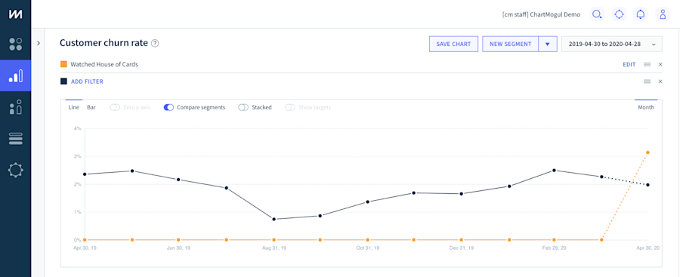This screenshot has width=680, height=277.
Task: Open the New Segment dropdown arrow
Action: pyautogui.click(x=547, y=45)
